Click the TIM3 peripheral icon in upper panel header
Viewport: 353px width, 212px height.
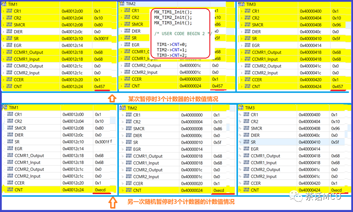click(241, 4)
